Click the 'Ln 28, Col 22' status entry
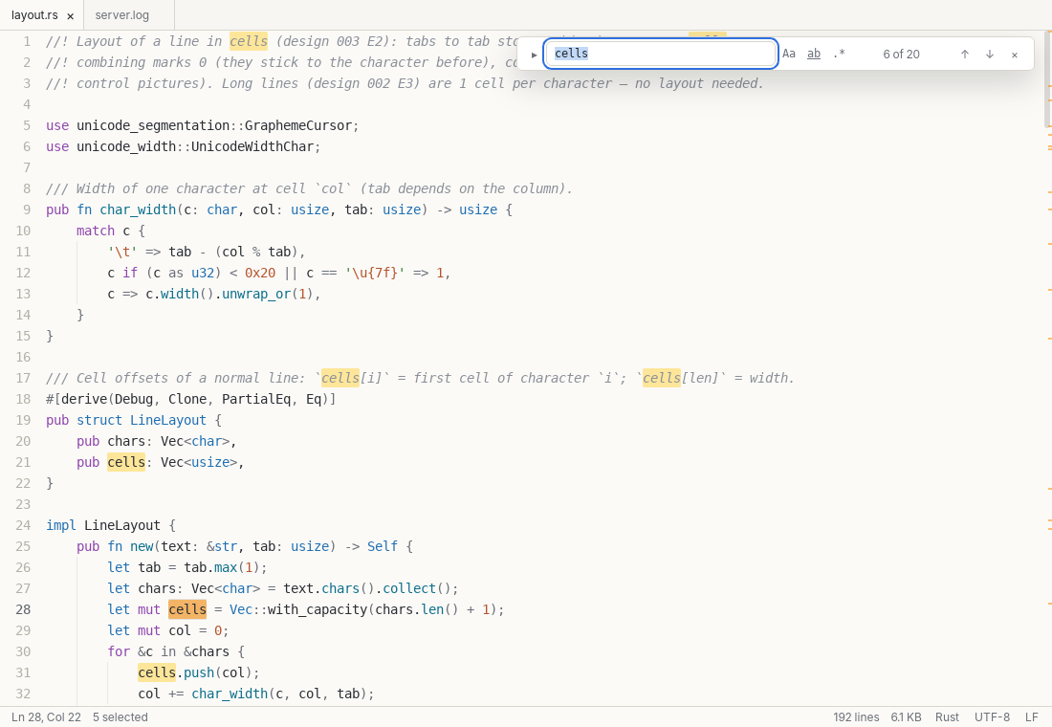This screenshot has height=727, width=1052. tap(46, 716)
